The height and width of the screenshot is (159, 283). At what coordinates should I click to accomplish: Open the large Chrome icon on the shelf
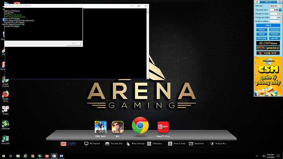(x=140, y=125)
